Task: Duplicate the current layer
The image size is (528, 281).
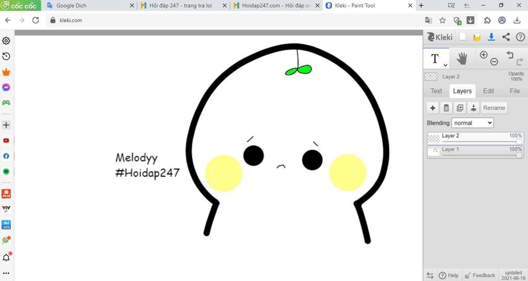Action: (x=460, y=108)
